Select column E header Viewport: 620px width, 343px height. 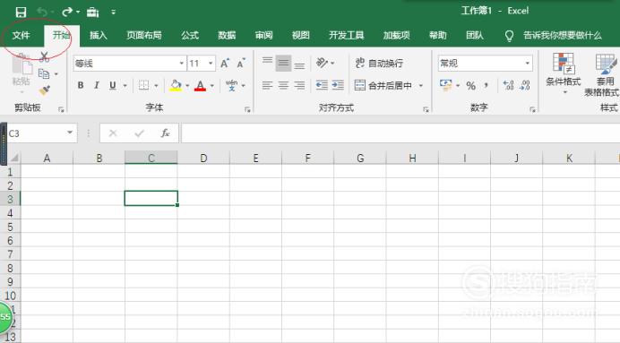[255, 158]
